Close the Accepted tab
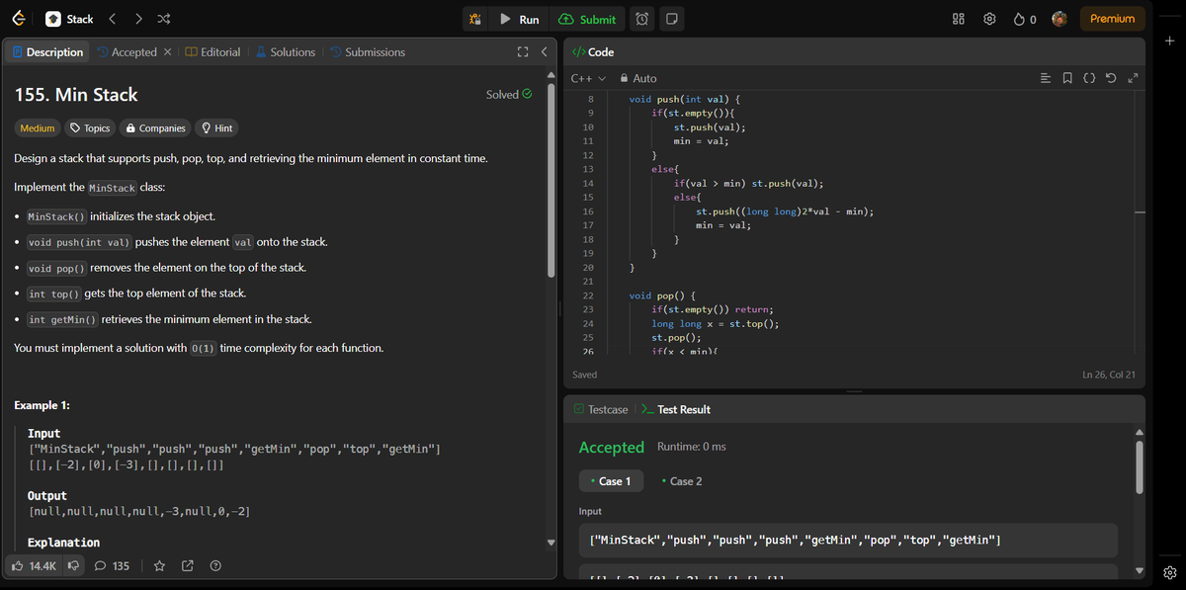Screen dimensions: 1186x590 167,52
